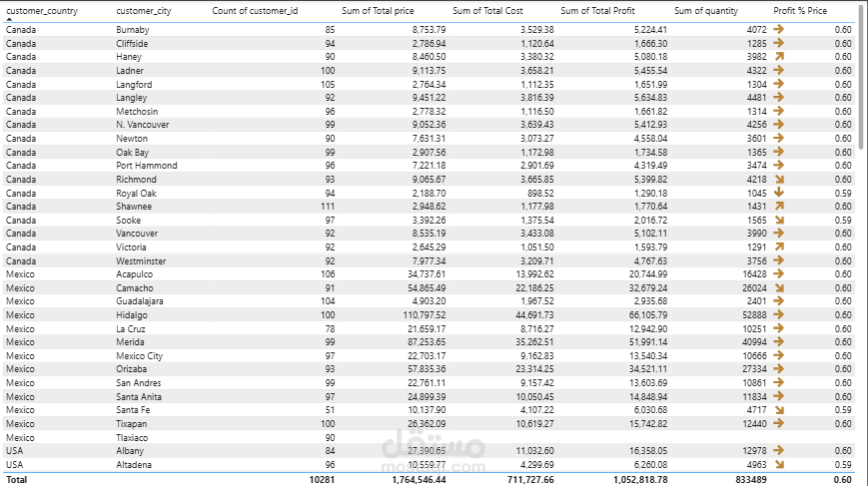Click the right arrow icon in Hidalgo row

(779, 315)
